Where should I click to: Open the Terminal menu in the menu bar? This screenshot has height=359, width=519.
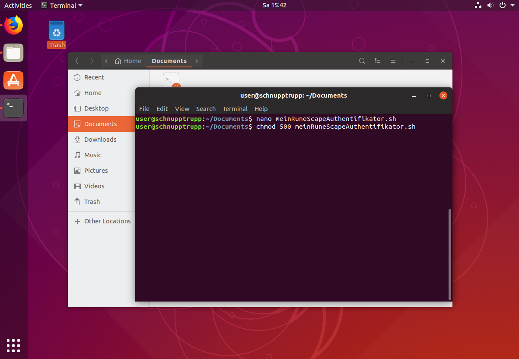[x=235, y=109]
